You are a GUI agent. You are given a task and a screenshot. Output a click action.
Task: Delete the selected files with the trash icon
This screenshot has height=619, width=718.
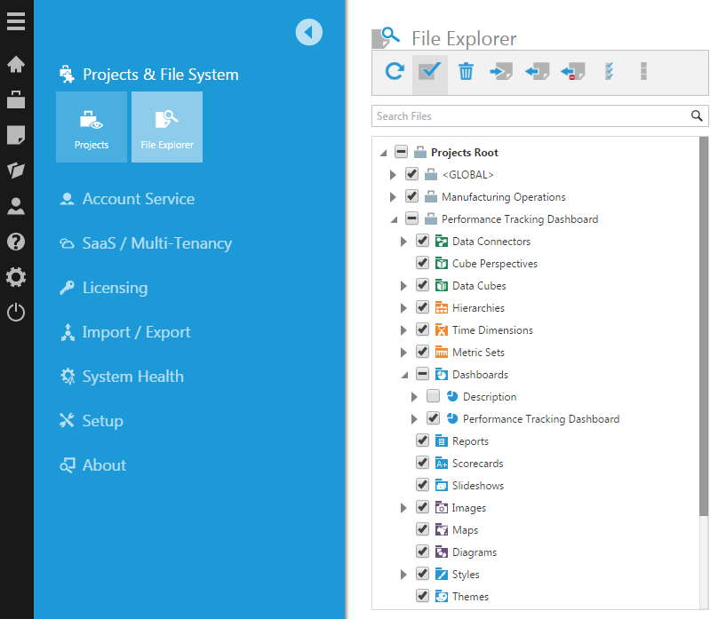click(466, 72)
